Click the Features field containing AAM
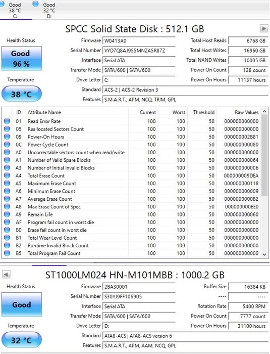 [x=185, y=345]
